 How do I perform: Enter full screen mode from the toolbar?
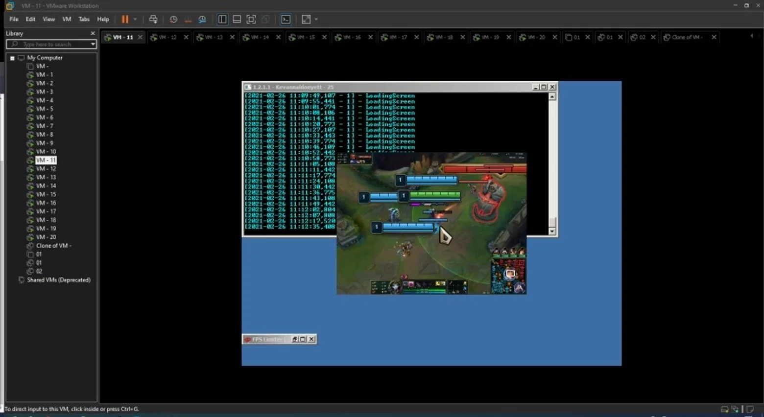[x=251, y=19]
